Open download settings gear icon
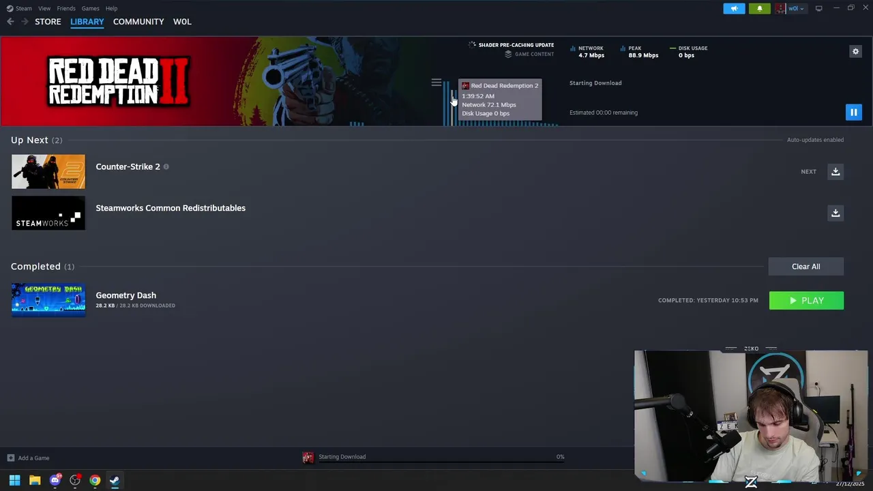The height and width of the screenshot is (491, 873). (855, 51)
